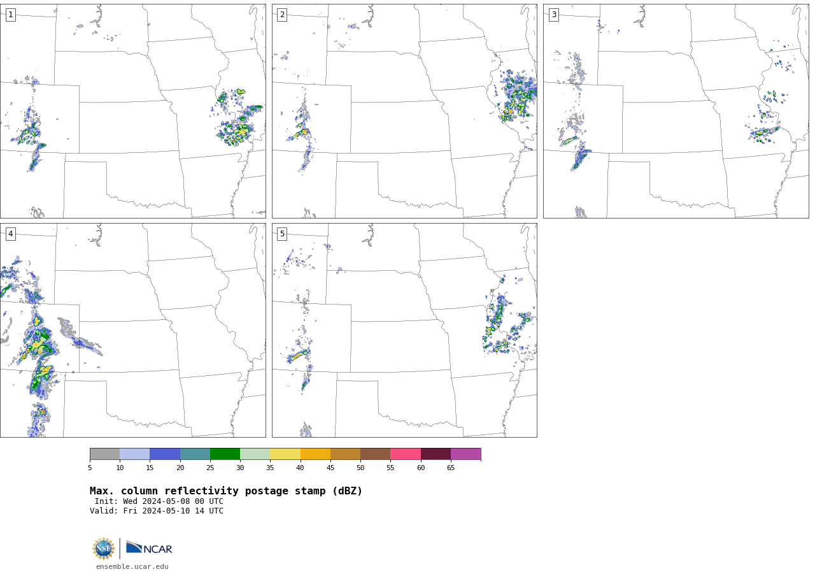This screenshot has height=574, width=815.
Task: Click colorbar tick label 30
Action: tap(240, 468)
